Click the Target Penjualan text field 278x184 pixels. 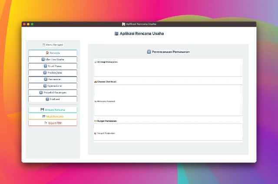click(x=168, y=137)
